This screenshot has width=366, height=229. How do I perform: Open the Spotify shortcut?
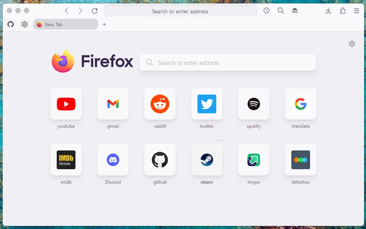click(253, 104)
